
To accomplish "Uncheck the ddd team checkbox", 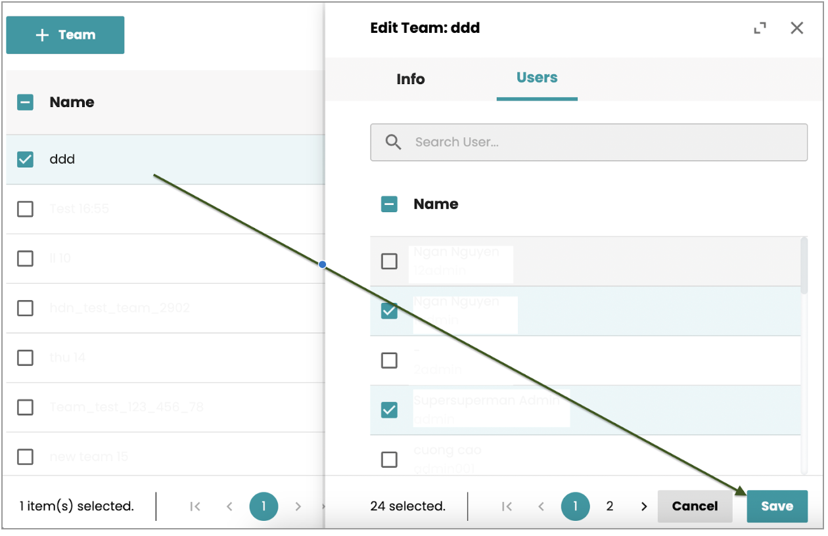I will pyautogui.click(x=25, y=160).
